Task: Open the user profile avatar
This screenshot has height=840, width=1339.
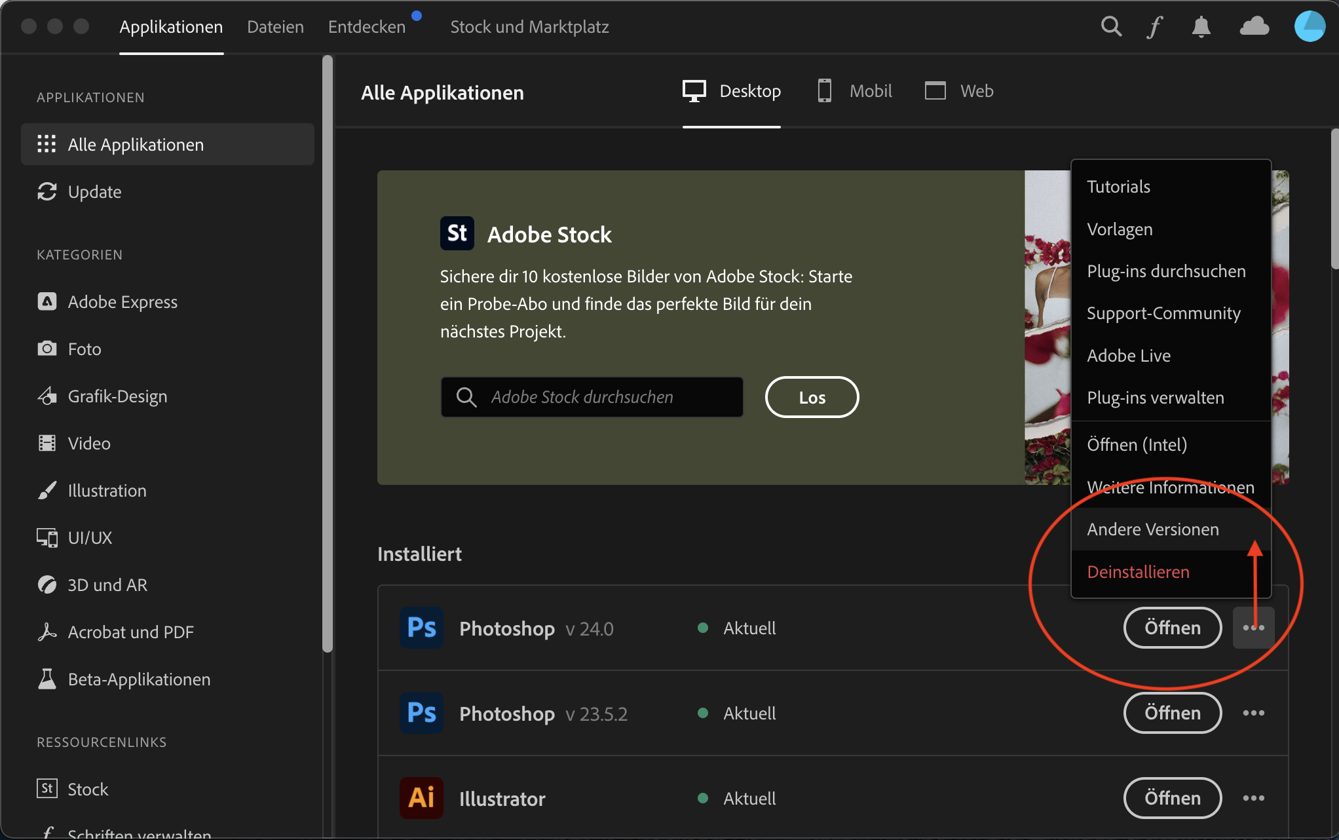Action: click(x=1310, y=27)
